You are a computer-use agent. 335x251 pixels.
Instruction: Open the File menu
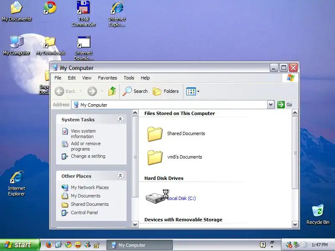(x=58, y=78)
